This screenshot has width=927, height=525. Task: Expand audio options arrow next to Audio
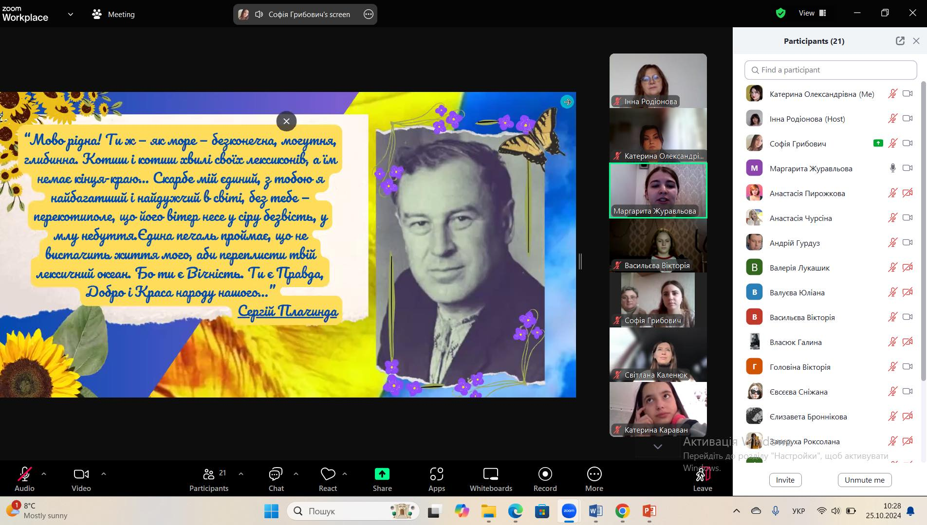pyautogui.click(x=44, y=473)
